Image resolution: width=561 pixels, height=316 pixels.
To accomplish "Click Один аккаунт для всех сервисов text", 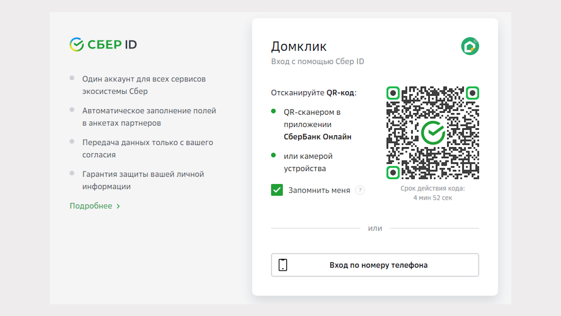I will click(144, 85).
